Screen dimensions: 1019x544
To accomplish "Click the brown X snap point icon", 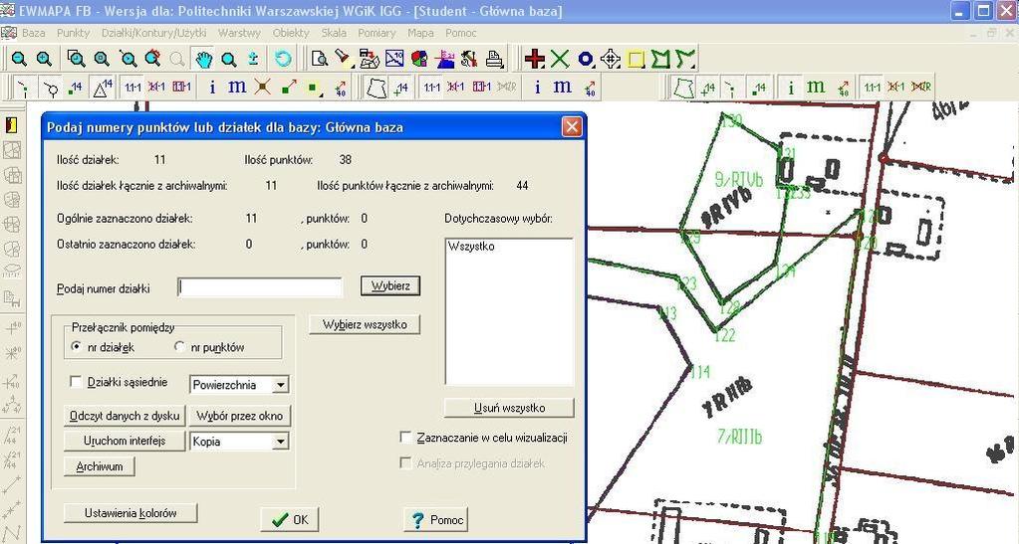I will [263, 87].
